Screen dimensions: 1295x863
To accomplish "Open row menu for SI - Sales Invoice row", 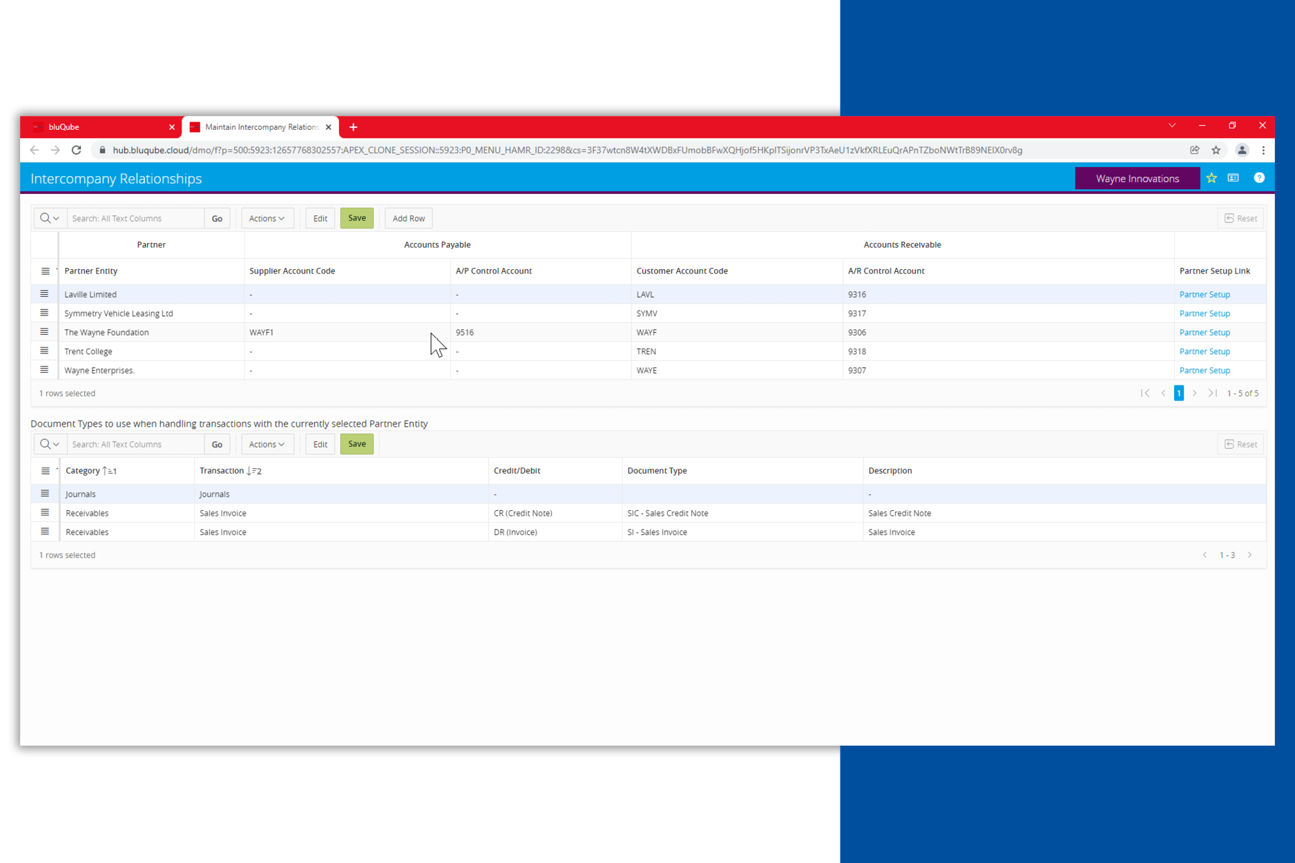I will pos(45,532).
